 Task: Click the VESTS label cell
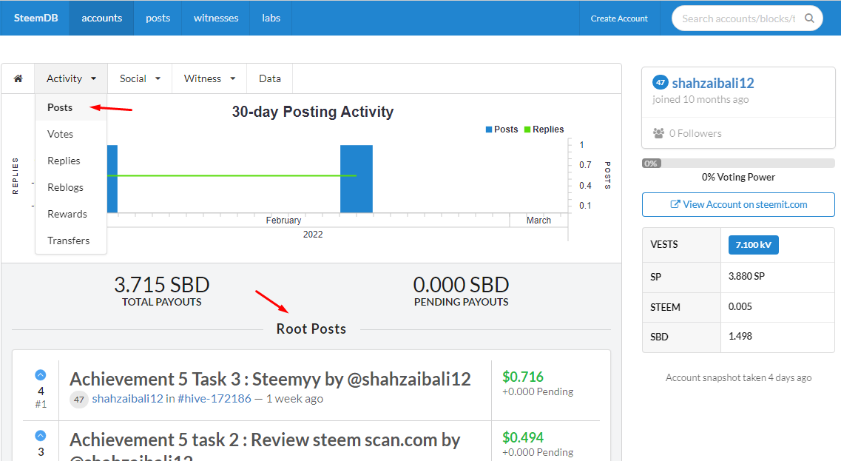point(681,245)
